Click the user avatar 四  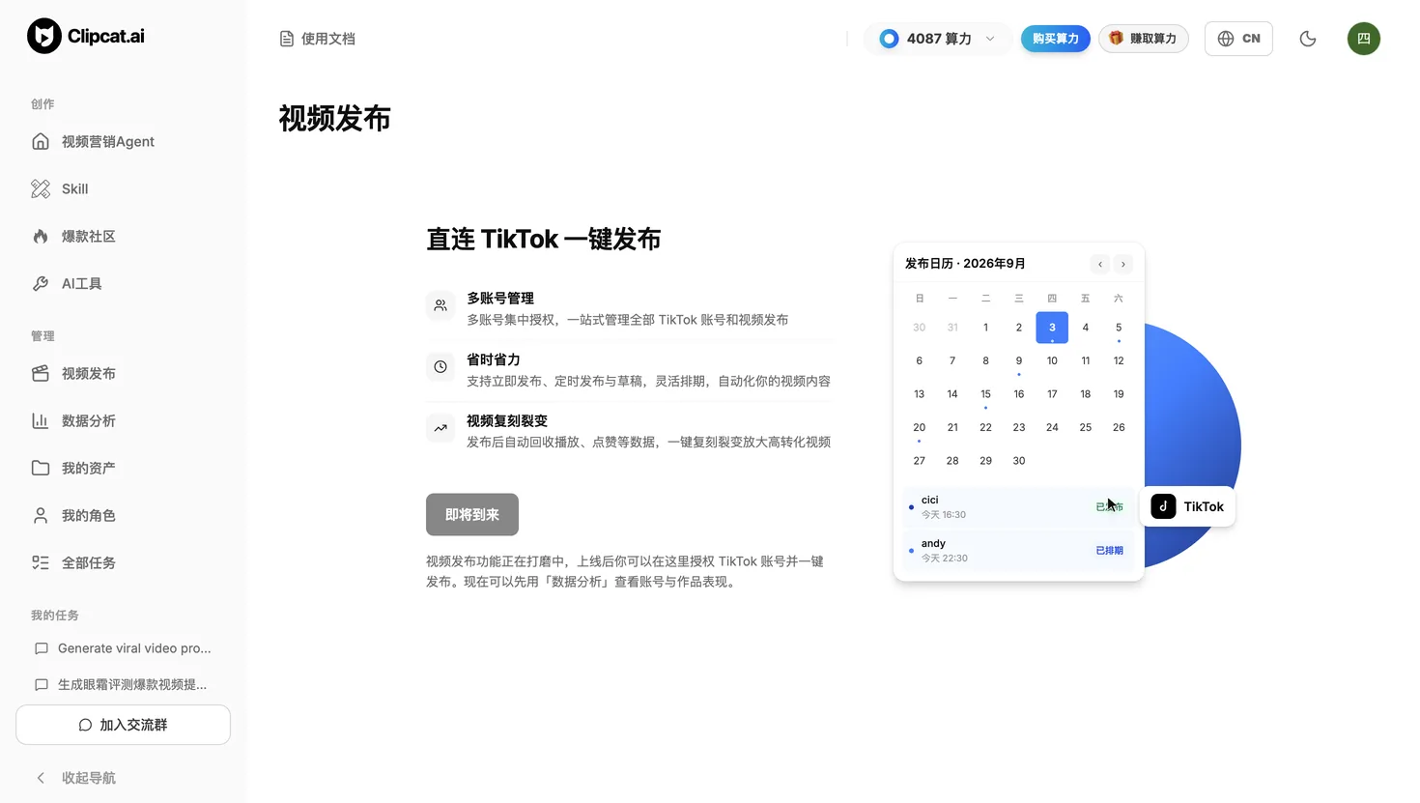coord(1364,39)
